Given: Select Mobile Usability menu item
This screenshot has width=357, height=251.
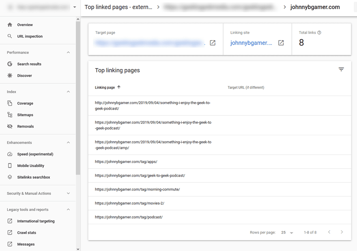Looking at the screenshot, I should click(30, 166).
